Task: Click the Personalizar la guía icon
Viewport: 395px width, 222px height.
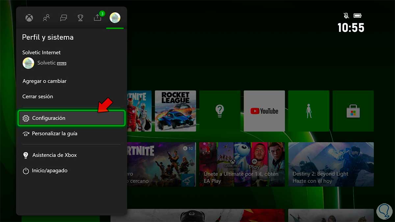Action: coord(26,134)
